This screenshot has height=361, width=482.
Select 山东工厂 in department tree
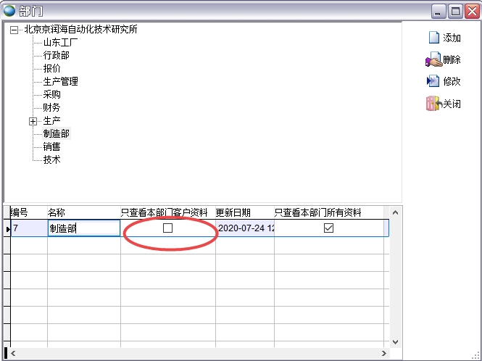click(x=61, y=42)
